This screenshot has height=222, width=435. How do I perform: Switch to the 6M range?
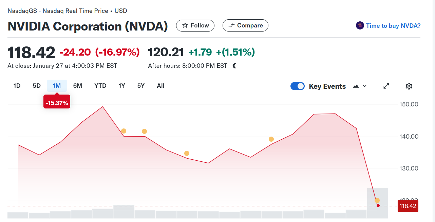78,86
